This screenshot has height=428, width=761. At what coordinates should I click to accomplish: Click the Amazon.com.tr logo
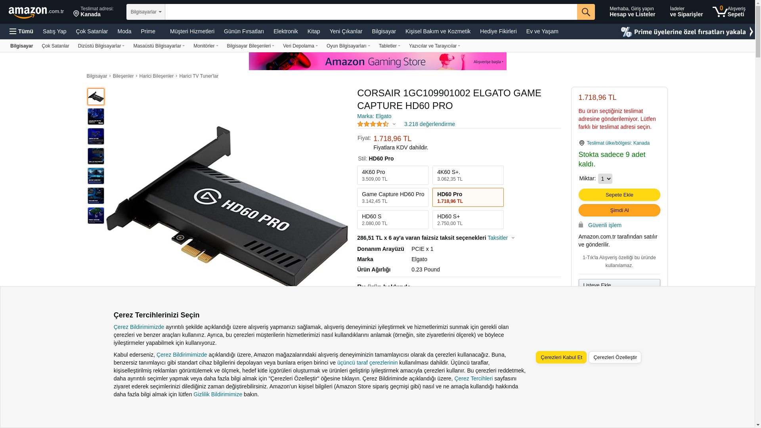(36, 12)
